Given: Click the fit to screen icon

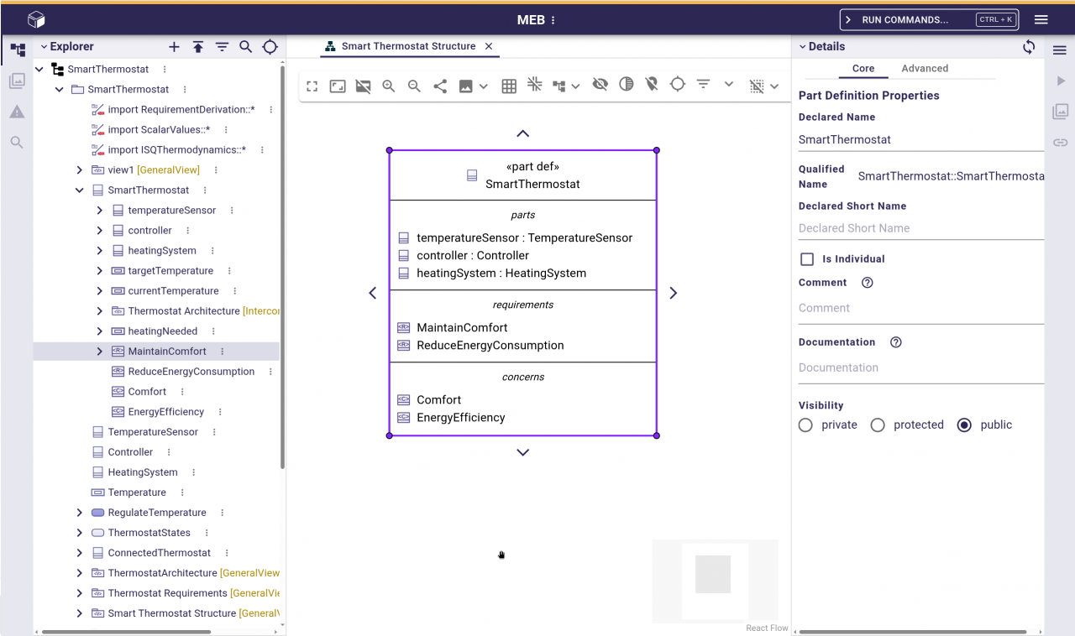Looking at the screenshot, I should click(x=338, y=86).
